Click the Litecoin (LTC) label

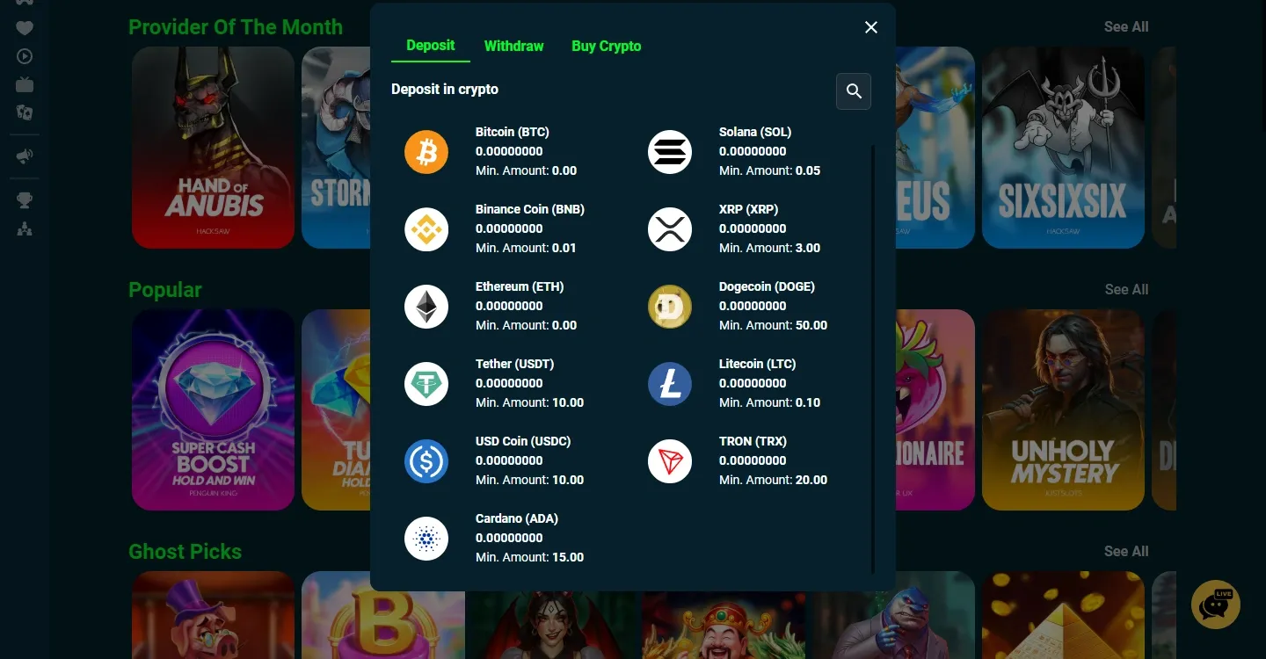(758, 364)
